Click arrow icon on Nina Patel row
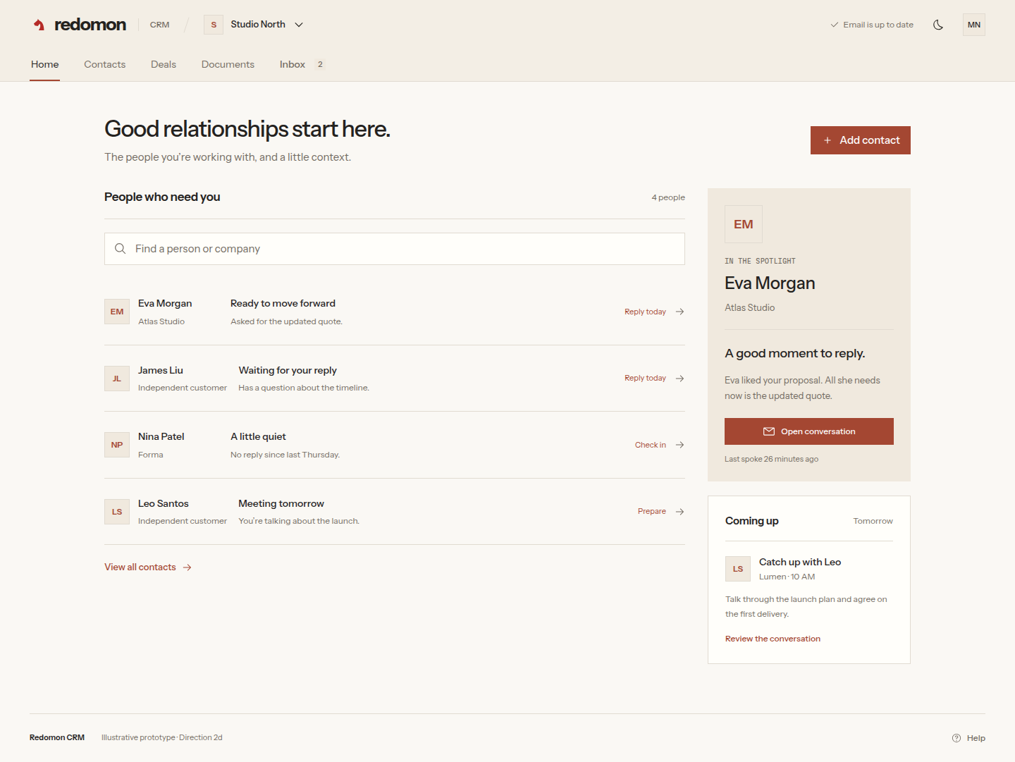This screenshot has width=1015, height=762. 679,445
